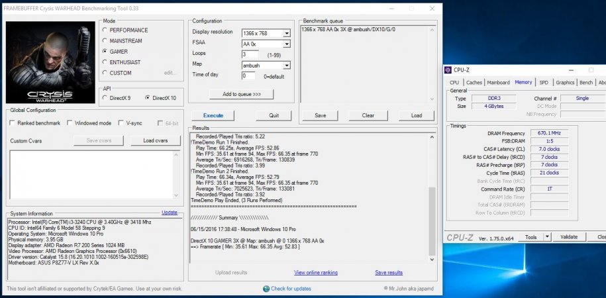This screenshot has height=298, width=606.
Task: Select the PERFORMANCE mode radio button
Action: pos(105,30)
